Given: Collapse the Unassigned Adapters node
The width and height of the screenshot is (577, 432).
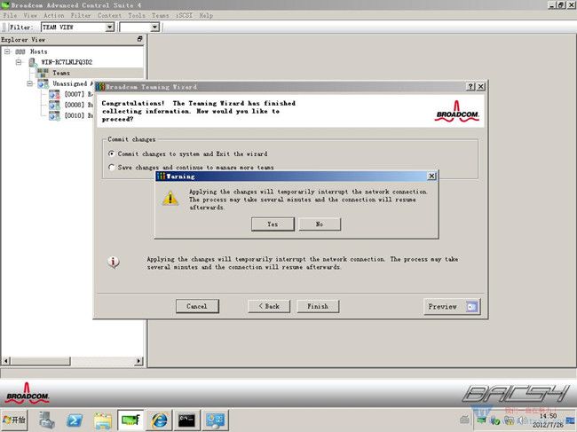Looking at the screenshot, I should pos(30,83).
